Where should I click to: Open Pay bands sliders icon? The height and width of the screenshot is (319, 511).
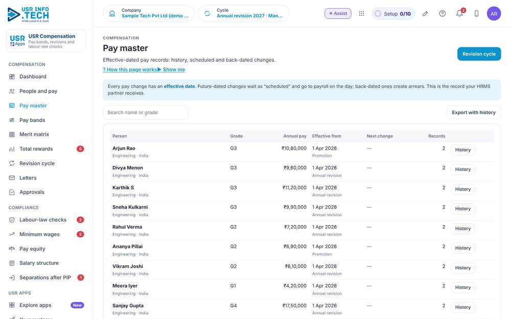(12, 120)
